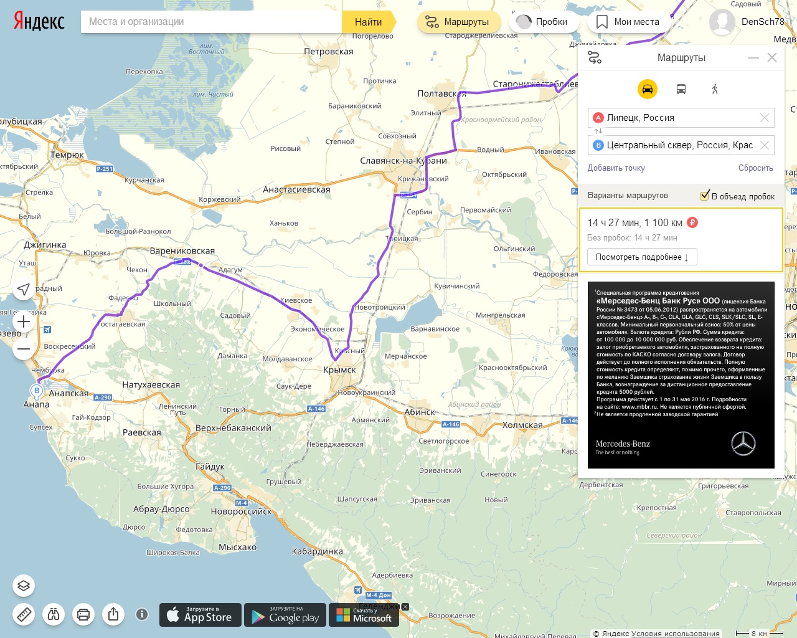This screenshot has height=638, width=797.
Task: Open the App Store download badge
Action: 200,615
